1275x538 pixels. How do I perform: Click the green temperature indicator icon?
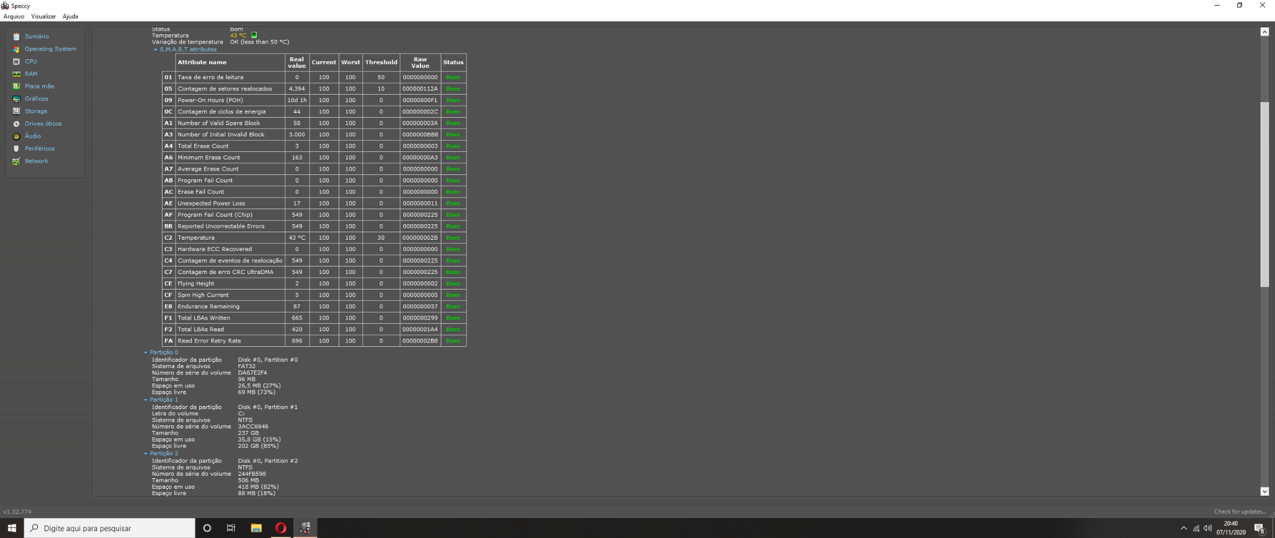tap(254, 35)
